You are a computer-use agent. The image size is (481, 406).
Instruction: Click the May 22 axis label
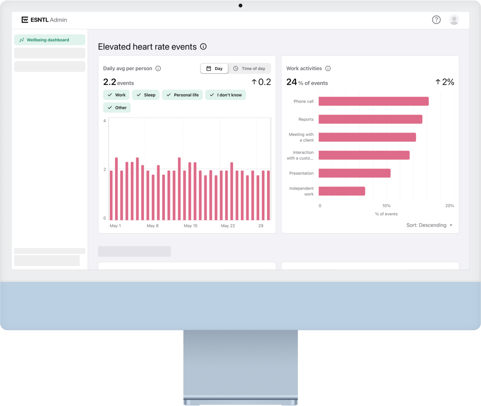point(228,226)
